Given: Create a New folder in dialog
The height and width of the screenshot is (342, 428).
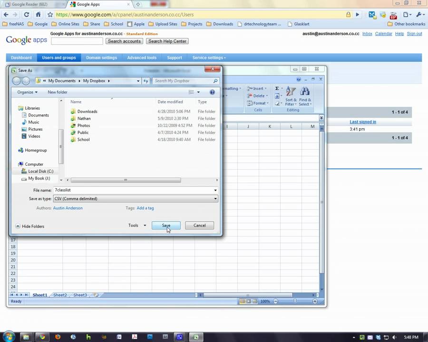Looking at the screenshot, I should [x=58, y=92].
